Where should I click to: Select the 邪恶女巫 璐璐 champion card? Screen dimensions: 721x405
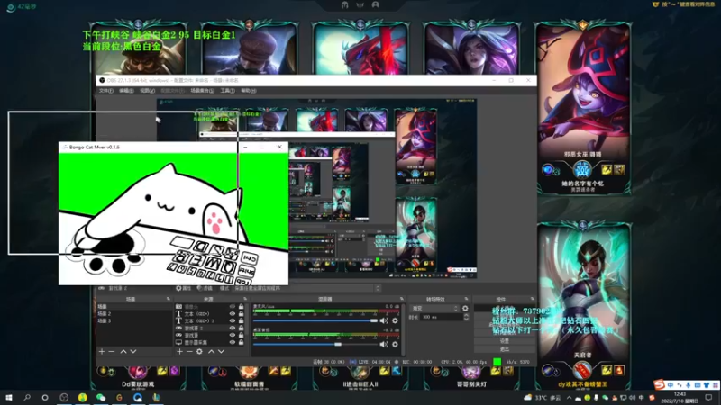(x=582, y=108)
